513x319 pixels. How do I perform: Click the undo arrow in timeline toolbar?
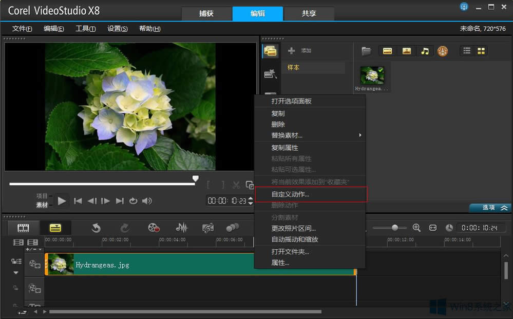(x=96, y=228)
